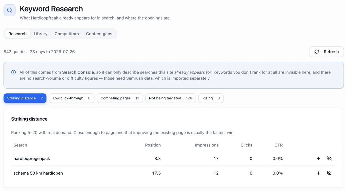Click the Impressions column header
Viewport: 346px width, 191px height.
(x=207, y=145)
